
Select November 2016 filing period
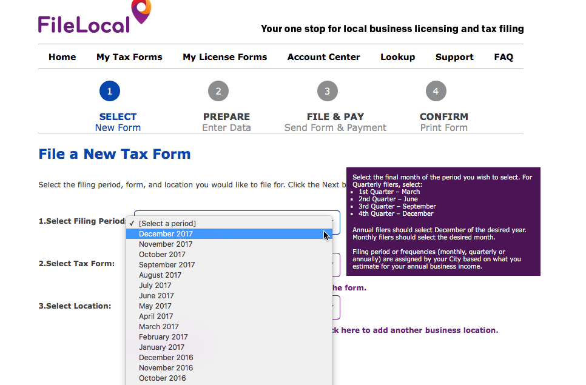coord(229,368)
